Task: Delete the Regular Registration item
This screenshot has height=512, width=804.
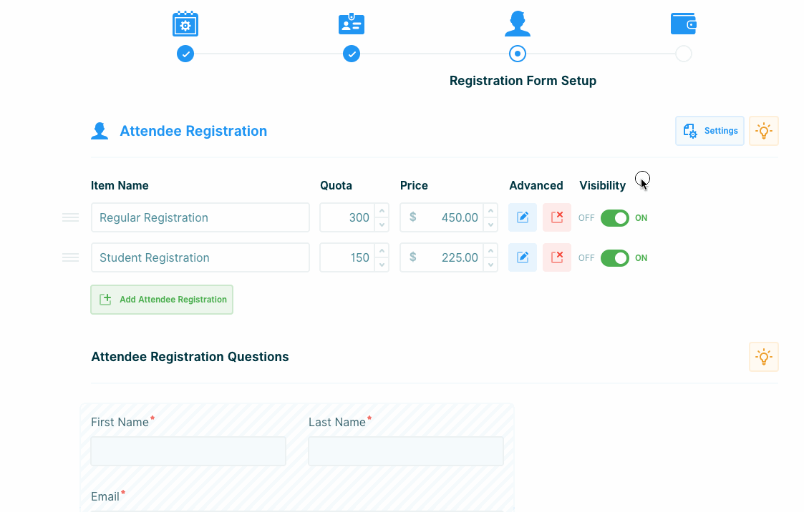Action: click(556, 217)
